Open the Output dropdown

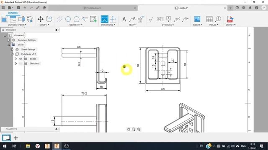coord(231,25)
